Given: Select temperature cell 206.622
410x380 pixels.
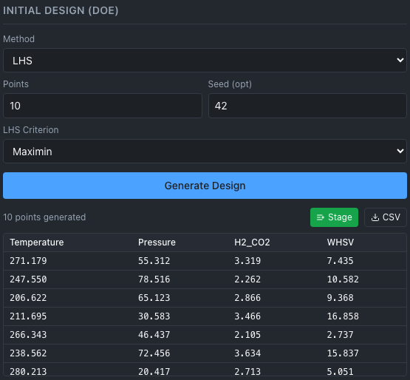Looking at the screenshot, I should coord(28,297).
